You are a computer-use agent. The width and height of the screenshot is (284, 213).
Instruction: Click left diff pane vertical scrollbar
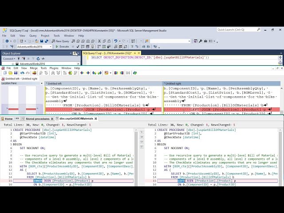(x=136, y=157)
